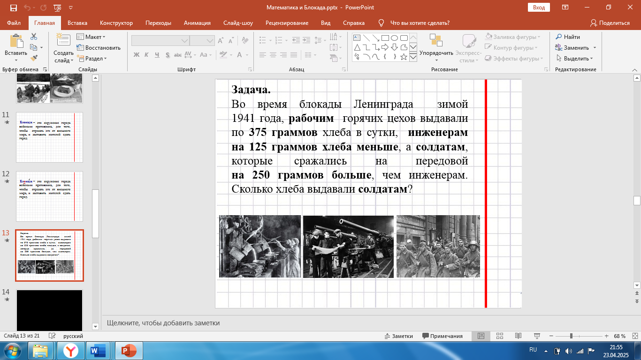Screen dimensions: 641x360
Task: Toggle Underline Ч formatting
Action: coord(157,55)
